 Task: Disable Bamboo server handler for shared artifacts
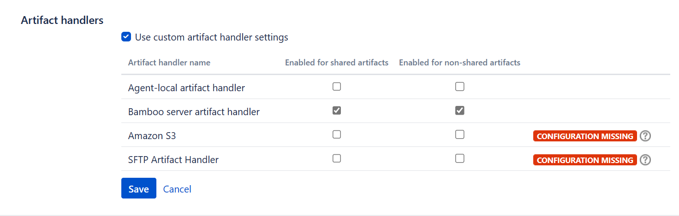(337, 111)
